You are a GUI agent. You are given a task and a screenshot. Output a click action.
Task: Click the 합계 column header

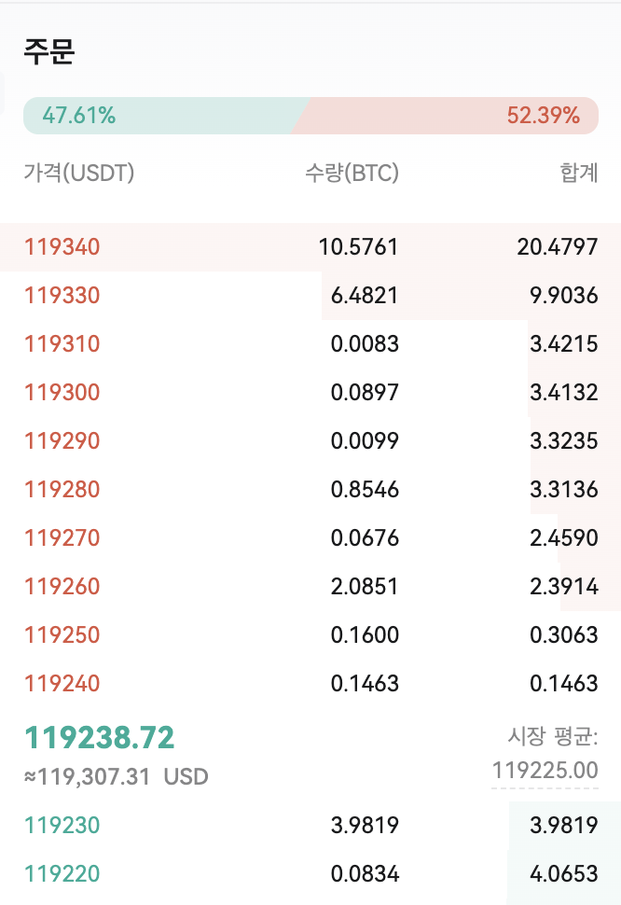click(x=579, y=173)
